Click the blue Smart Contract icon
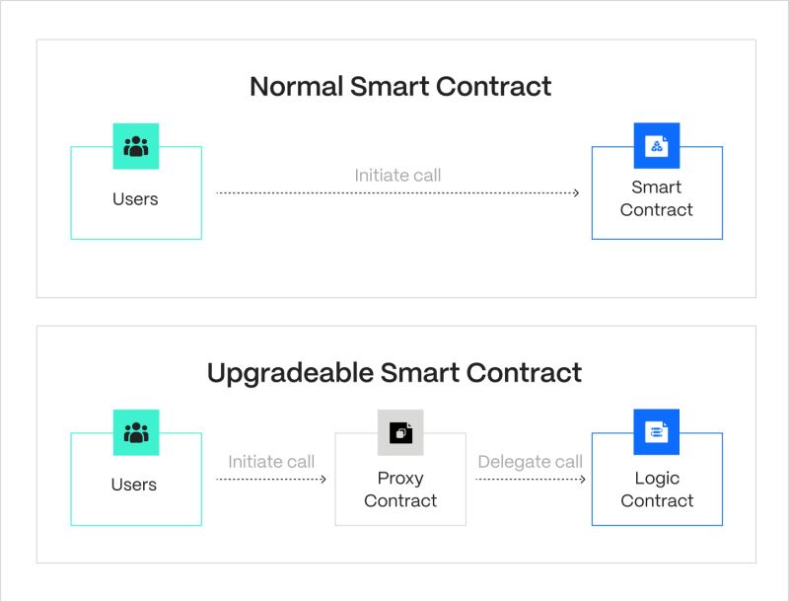Viewport: 789px width, 602px height. pyautogui.click(x=657, y=147)
